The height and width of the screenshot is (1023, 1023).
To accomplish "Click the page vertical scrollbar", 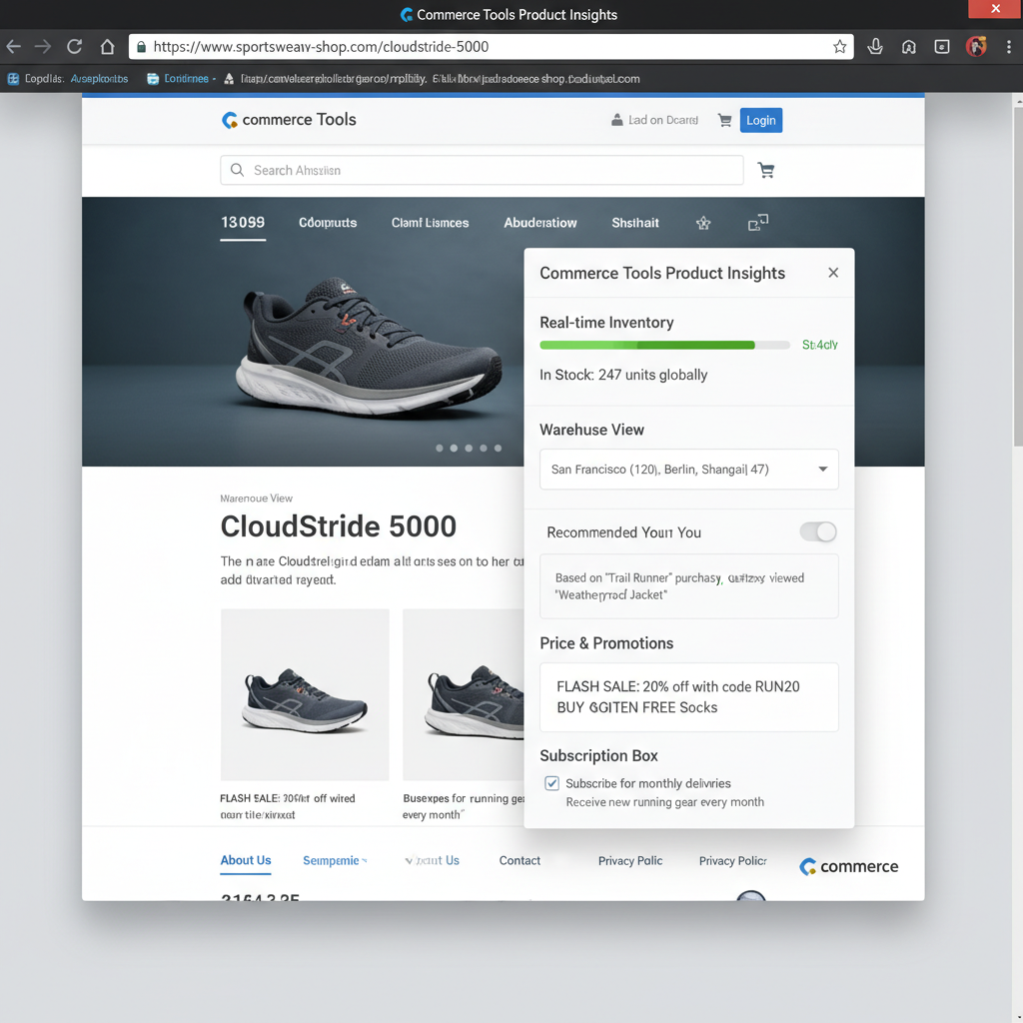I will tap(1017, 277).
